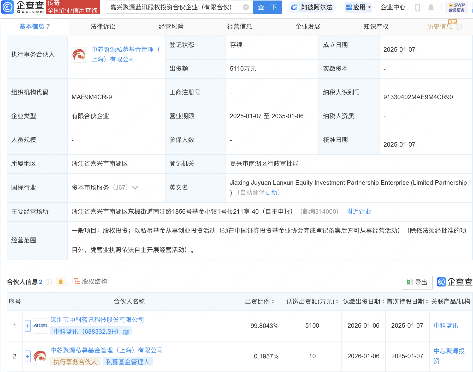Viewport: 473px width, 372px height.
Task: Click the 导出 export button
Action: click(x=417, y=282)
